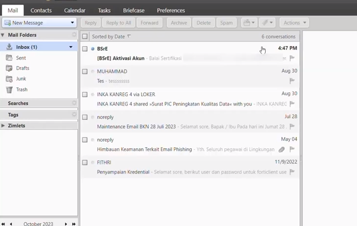Click the Forward button

(x=149, y=23)
